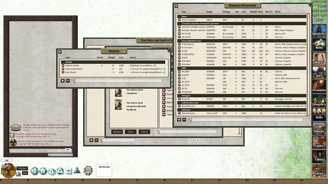
Task: Open the Tools menu at top right
Action: pos(323,7)
